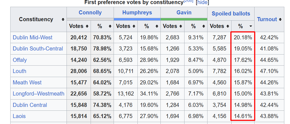Sort by Connolly Votes column arrows
Image resolution: width=290 pixels, height=124 pixels.
point(87,26)
